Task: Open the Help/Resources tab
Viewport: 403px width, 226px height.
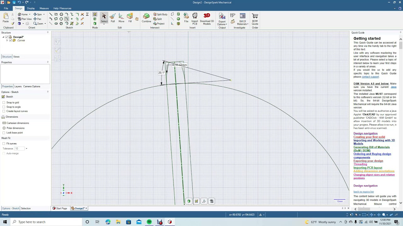Action: tap(62, 8)
